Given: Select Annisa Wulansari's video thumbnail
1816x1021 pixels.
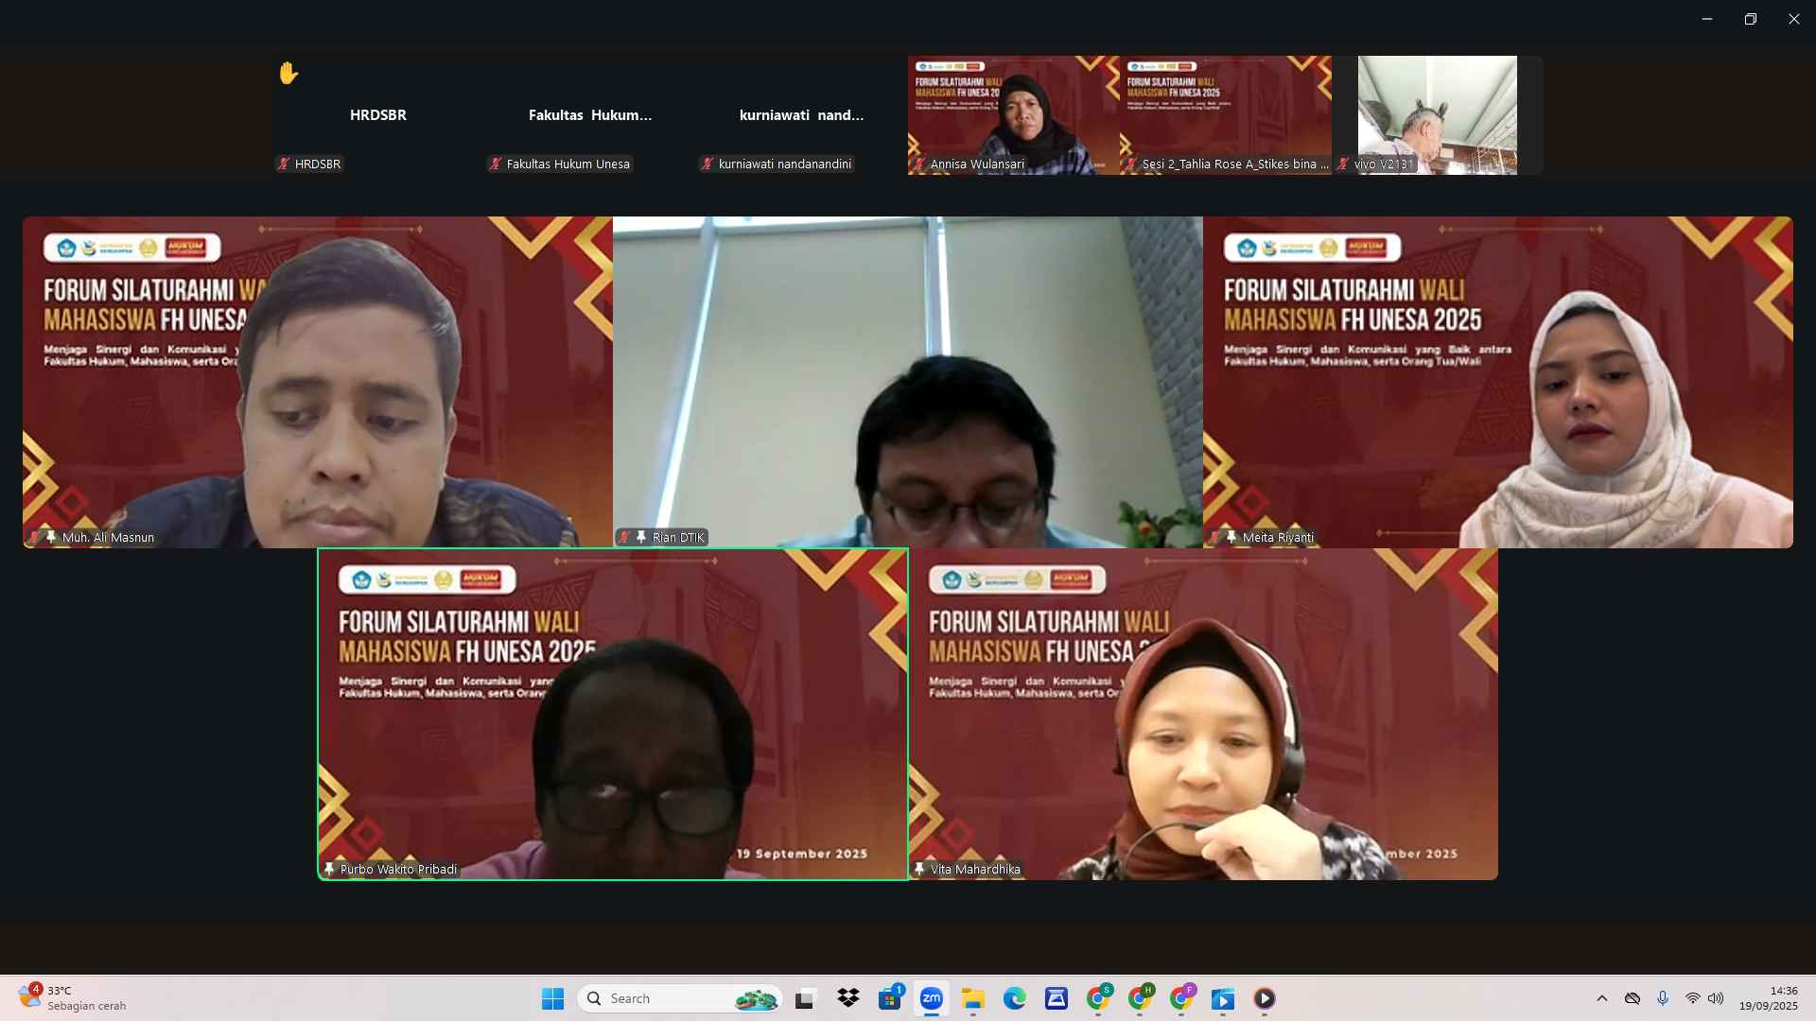Looking at the screenshot, I should pyautogui.click(x=1013, y=114).
